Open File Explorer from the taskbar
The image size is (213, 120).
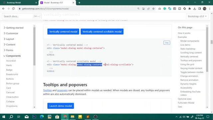pyautogui.click(x=73, y=117)
